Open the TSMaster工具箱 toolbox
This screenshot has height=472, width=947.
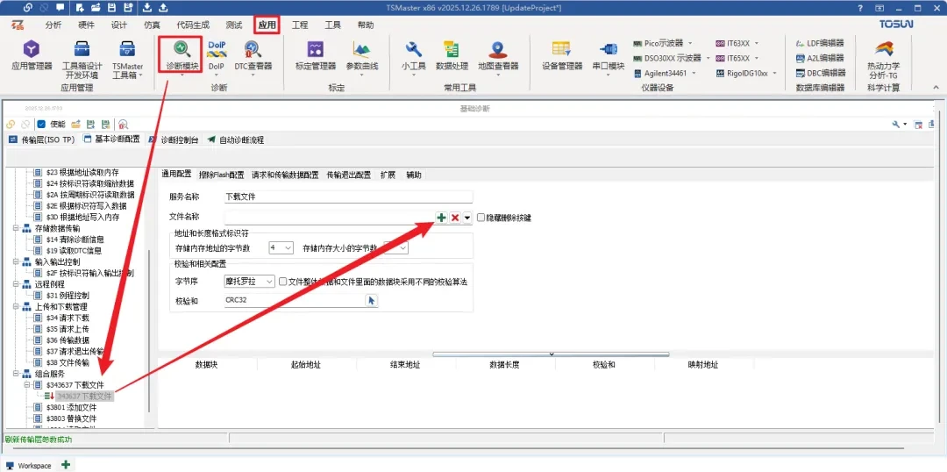tap(127, 60)
